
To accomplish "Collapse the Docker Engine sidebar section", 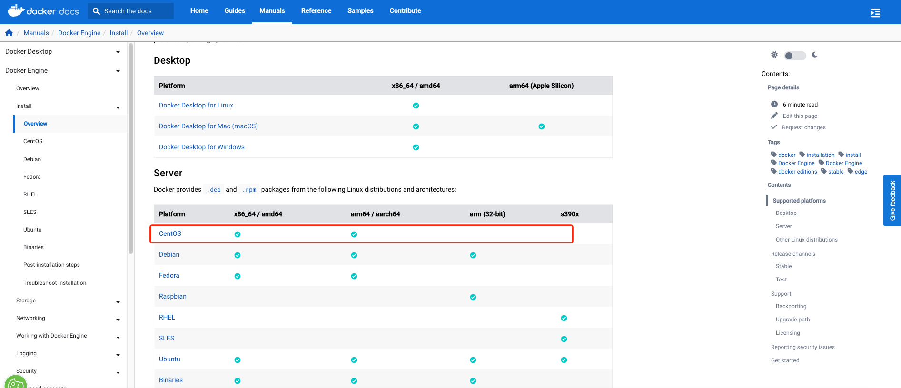I will point(118,71).
